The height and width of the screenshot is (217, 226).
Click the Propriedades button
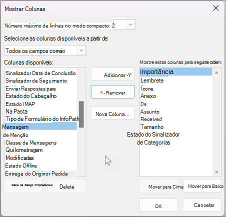point(23,185)
